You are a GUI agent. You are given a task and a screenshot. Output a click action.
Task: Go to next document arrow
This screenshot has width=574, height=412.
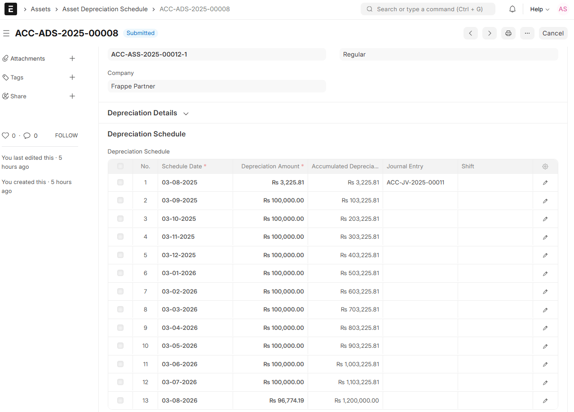tap(490, 33)
